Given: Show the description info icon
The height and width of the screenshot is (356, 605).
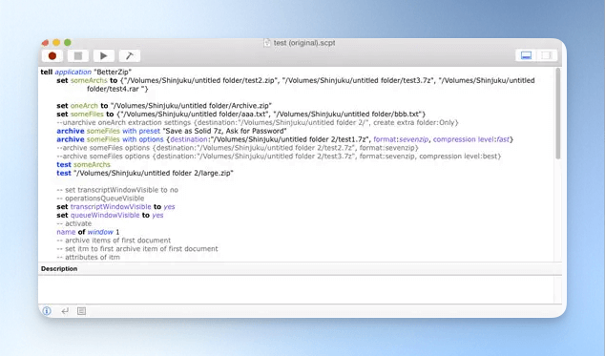Looking at the screenshot, I should click(47, 311).
